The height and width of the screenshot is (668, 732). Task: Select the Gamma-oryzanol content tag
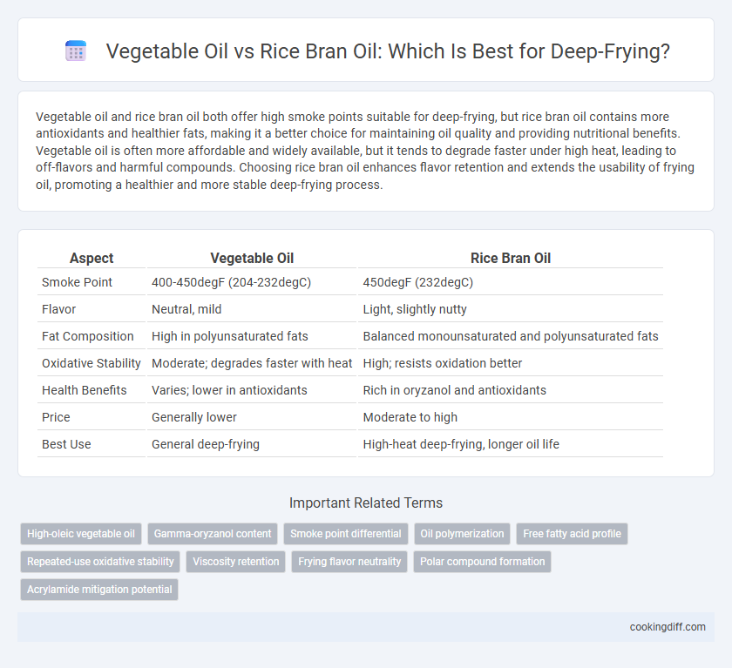point(213,534)
